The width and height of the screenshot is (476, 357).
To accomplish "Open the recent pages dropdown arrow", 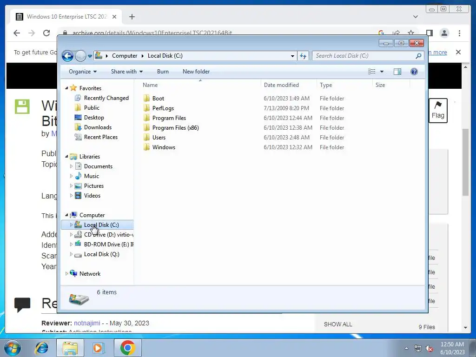I will point(90,56).
